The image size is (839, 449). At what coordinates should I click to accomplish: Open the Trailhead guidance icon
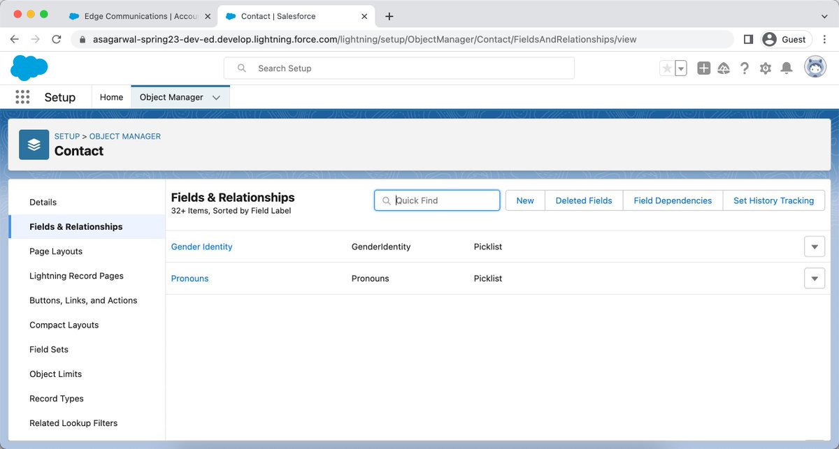point(724,68)
